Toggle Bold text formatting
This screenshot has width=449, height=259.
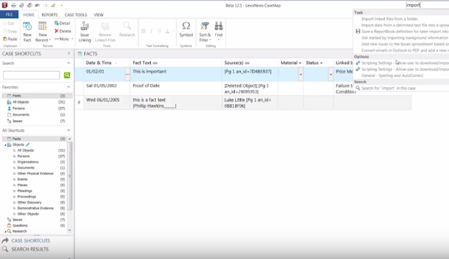tap(143, 31)
